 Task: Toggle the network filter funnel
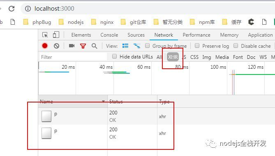(83, 46)
